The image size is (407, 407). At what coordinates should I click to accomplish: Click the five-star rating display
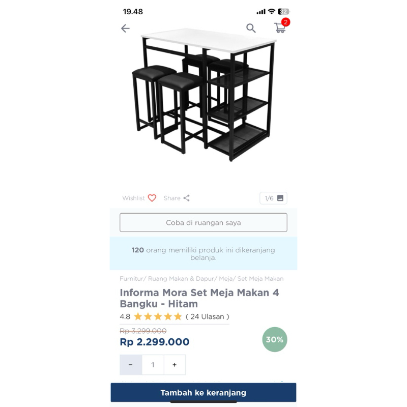click(158, 316)
